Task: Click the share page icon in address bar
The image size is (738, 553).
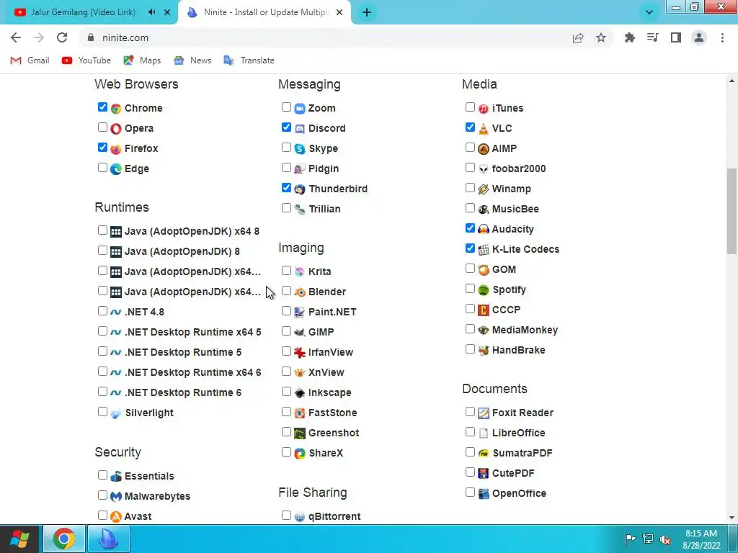Action: pos(578,37)
